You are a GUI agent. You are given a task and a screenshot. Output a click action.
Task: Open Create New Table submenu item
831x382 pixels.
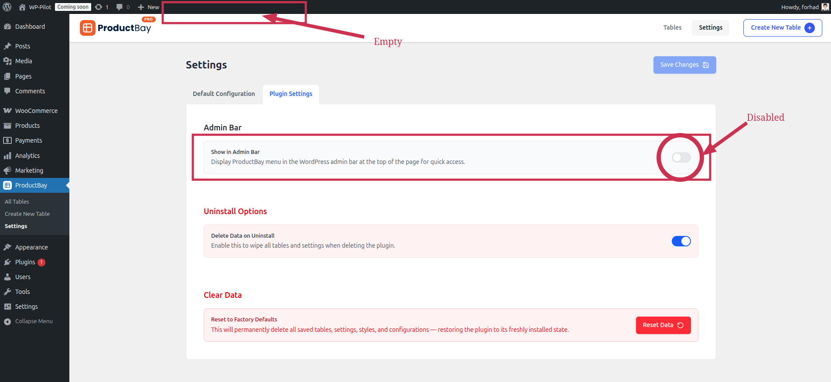click(x=27, y=214)
